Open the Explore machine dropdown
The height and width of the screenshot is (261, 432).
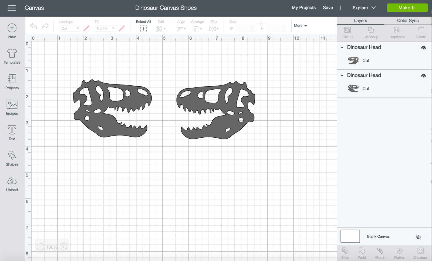tap(364, 8)
